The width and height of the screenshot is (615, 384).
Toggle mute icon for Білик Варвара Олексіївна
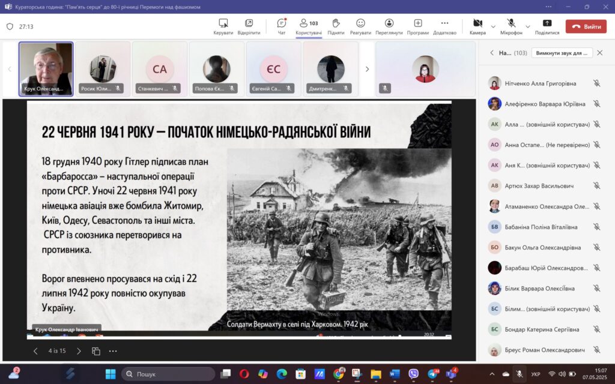[x=596, y=289]
